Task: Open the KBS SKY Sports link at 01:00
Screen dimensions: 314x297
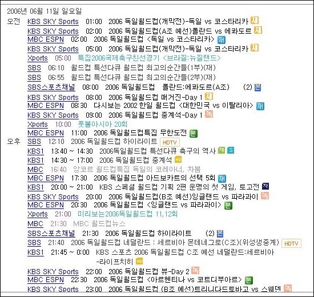Action: click(x=53, y=22)
